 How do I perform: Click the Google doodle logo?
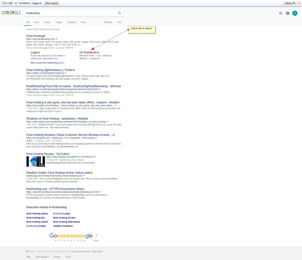pyautogui.click(x=11, y=13)
